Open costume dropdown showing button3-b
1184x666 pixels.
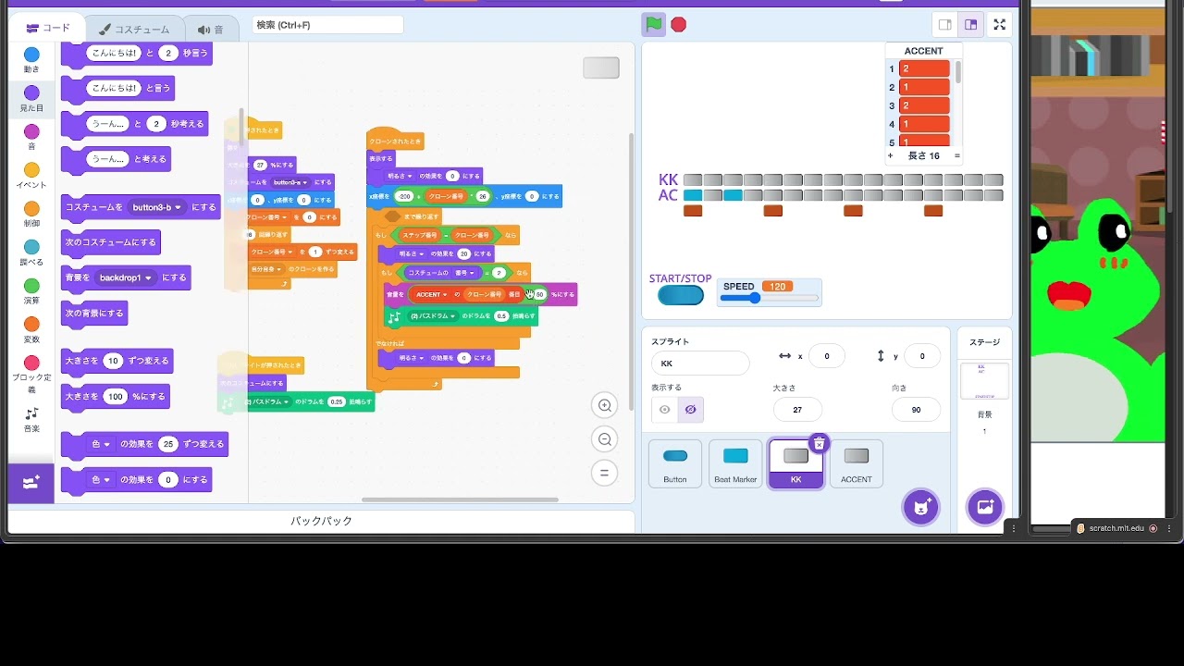pos(157,207)
